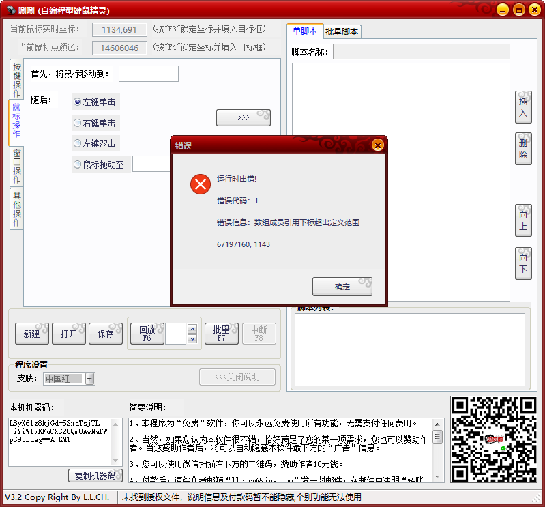Viewport: 545px width, 507px height.
Task: Click the app icon in title bar
Action: pyautogui.click(x=11, y=10)
